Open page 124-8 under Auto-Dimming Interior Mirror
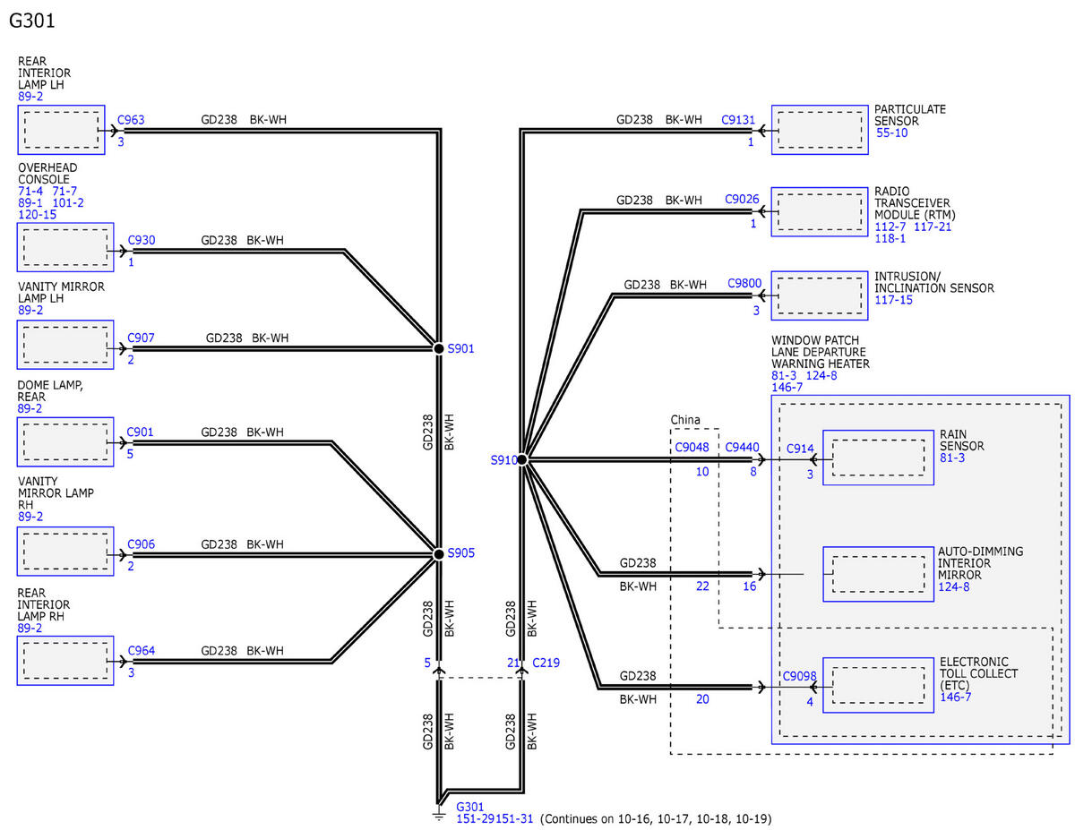This screenshot has height=830, width=1075. click(x=956, y=586)
